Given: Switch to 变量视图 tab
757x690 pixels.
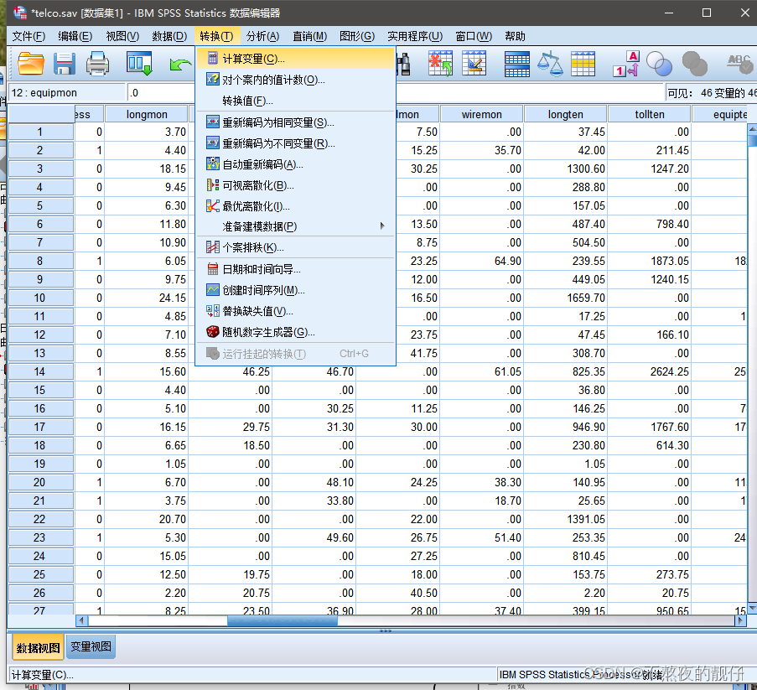Looking at the screenshot, I should 91,646.
